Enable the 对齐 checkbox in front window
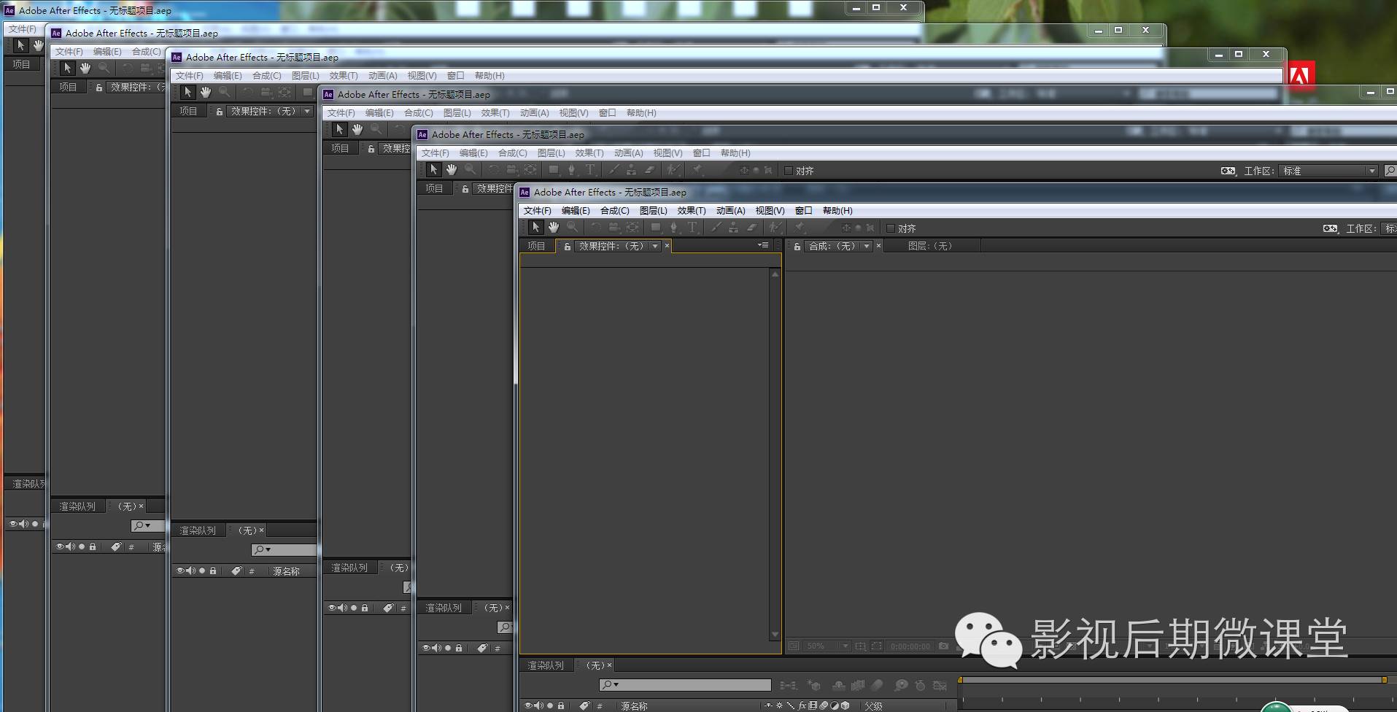Image resolution: width=1397 pixels, height=712 pixels. click(890, 228)
